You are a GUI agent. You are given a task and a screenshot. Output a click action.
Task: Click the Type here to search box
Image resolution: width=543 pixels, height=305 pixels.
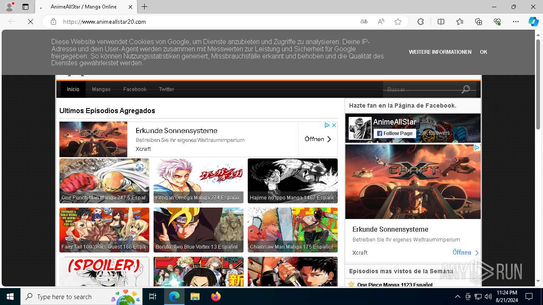click(81, 297)
